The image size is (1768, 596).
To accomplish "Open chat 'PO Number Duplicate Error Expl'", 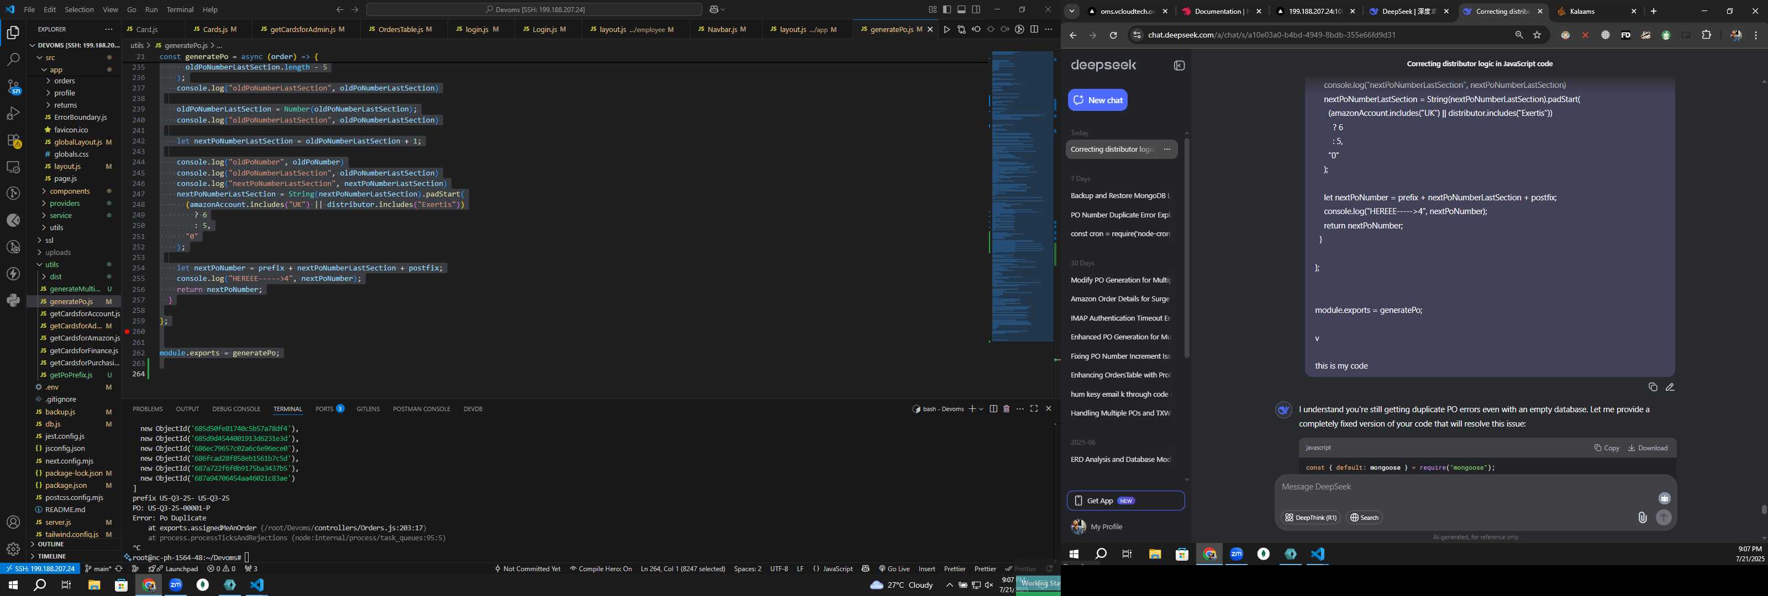I will 1120,215.
